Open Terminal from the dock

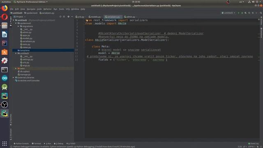coord(5,69)
